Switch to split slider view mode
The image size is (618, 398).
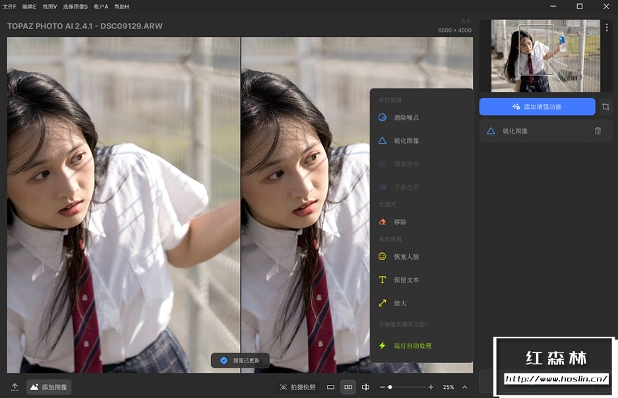pos(366,387)
